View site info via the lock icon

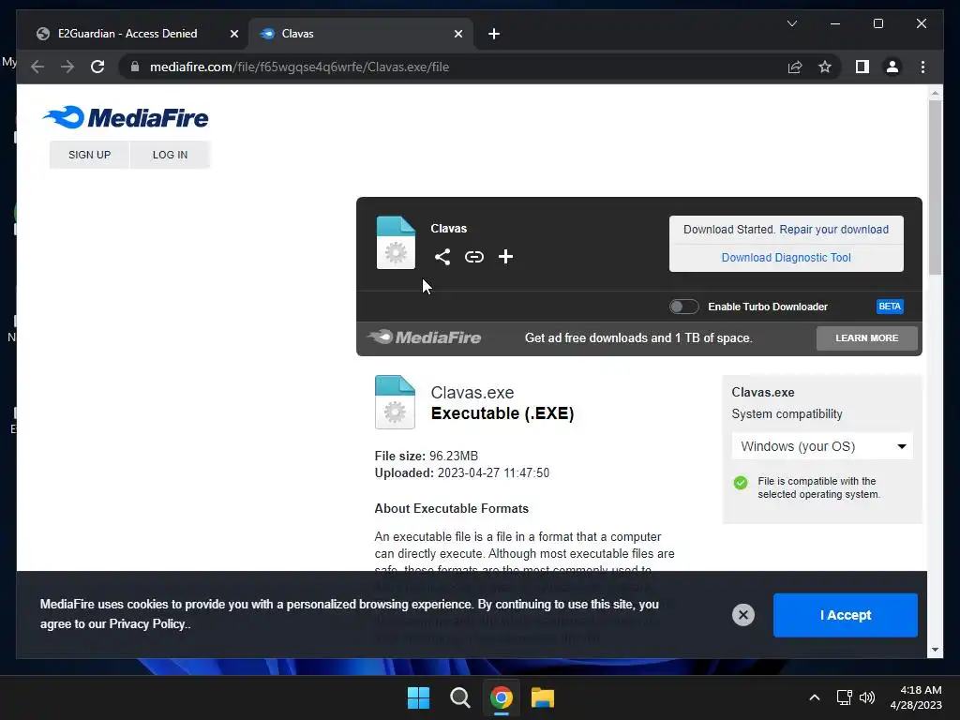[135, 67]
